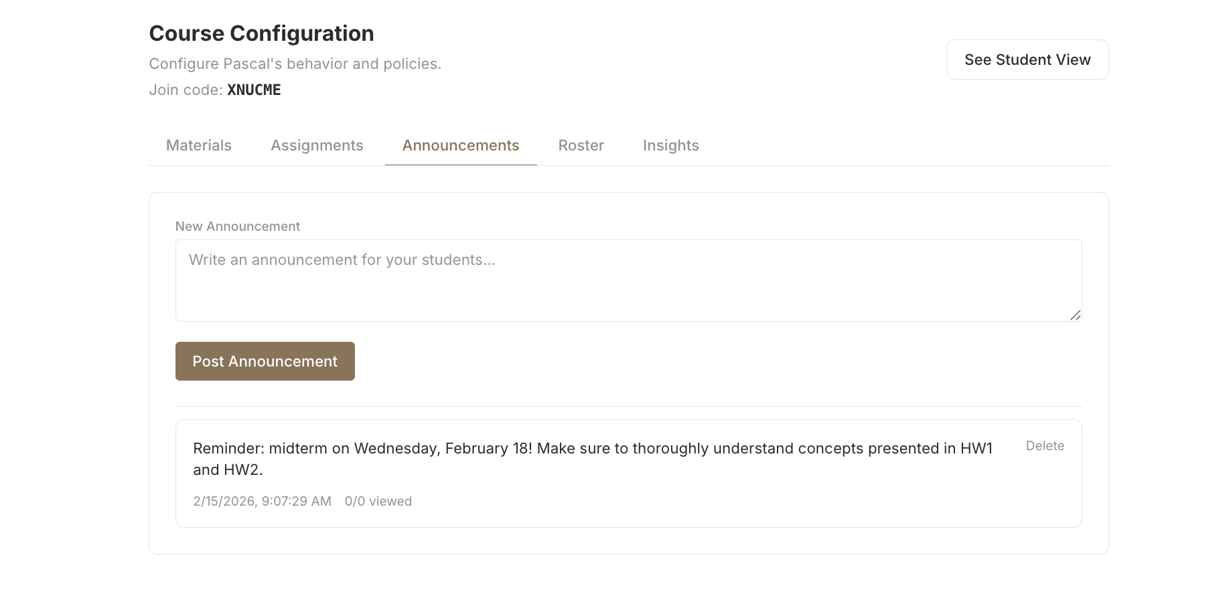Click the New Announcement field label
1231x598 pixels.
coord(238,226)
